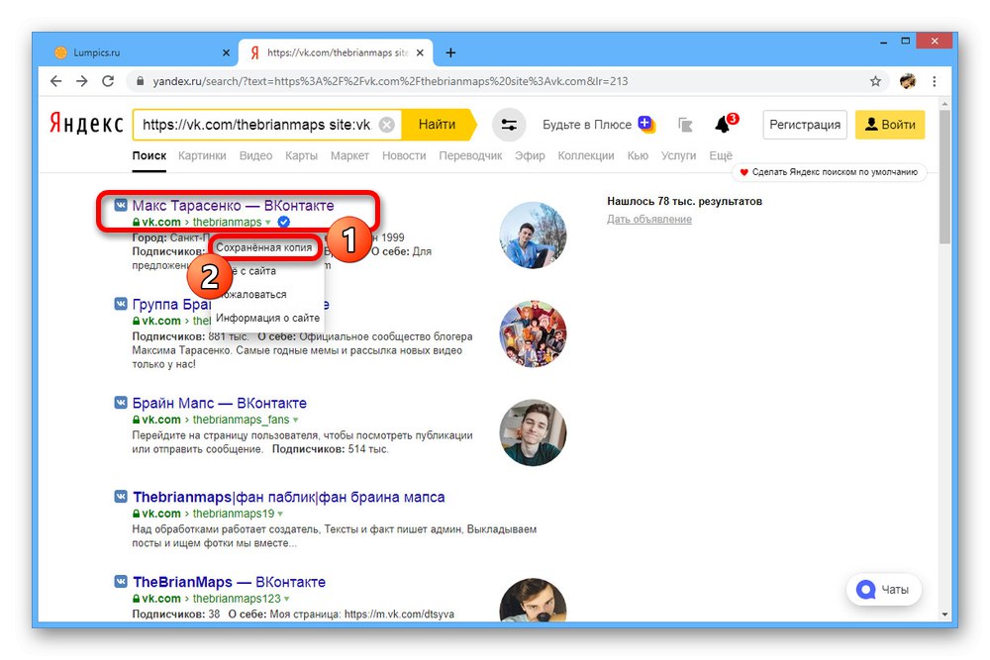Click the Регистрация button
The height and width of the screenshot is (660, 990).
805,125
